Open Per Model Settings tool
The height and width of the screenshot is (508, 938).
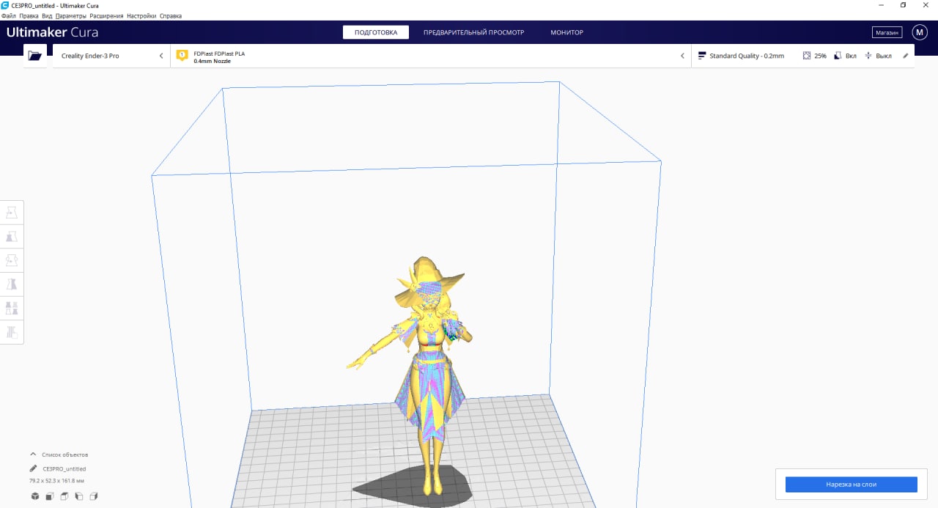12,308
